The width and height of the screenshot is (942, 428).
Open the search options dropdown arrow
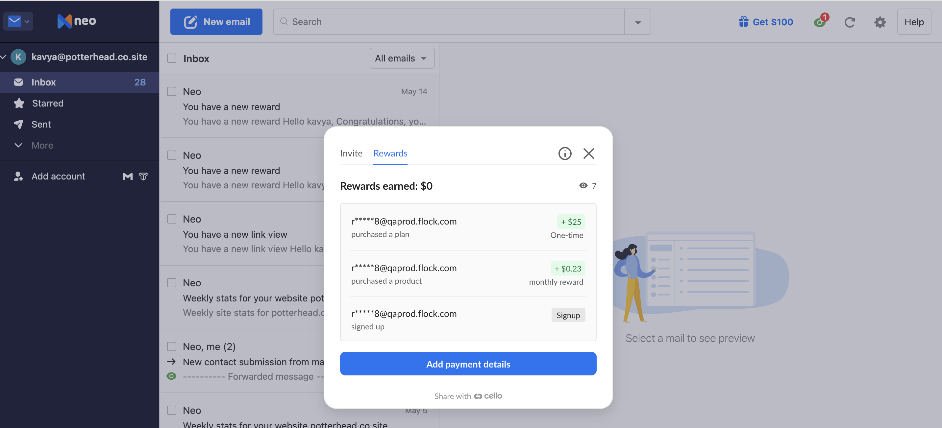click(638, 22)
